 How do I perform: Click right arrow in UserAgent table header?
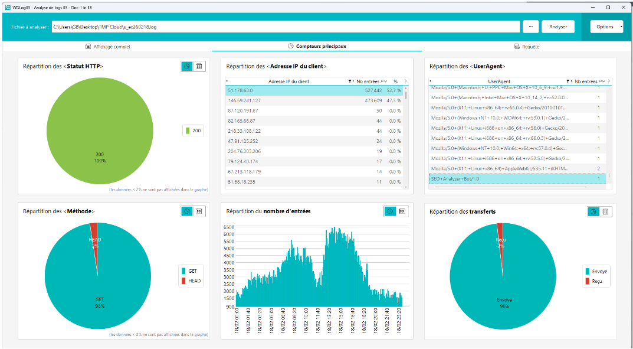pyautogui.click(x=609, y=81)
